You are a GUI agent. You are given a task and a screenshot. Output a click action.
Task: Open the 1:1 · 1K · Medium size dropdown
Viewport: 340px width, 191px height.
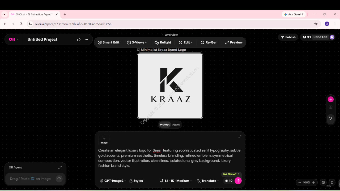176,181
